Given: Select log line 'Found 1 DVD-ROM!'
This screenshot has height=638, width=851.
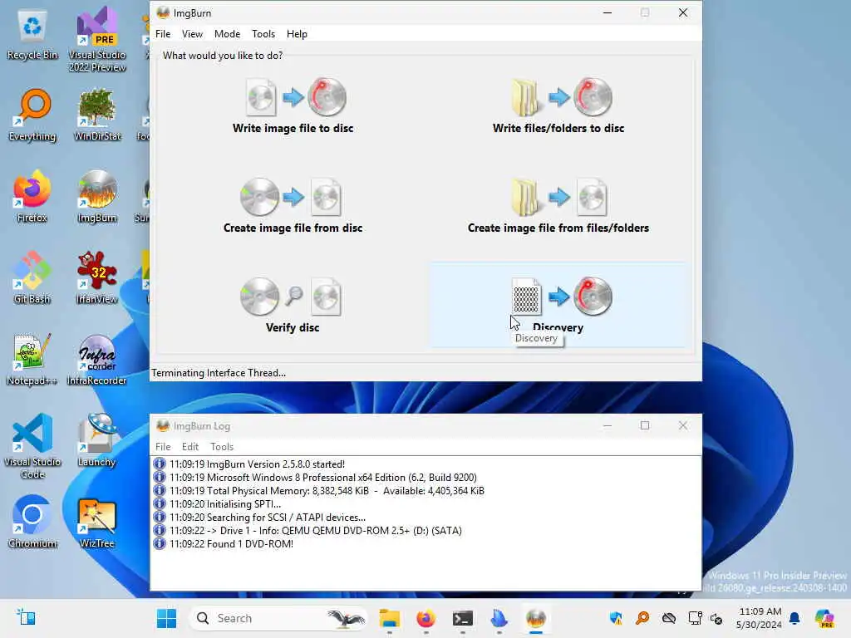Looking at the screenshot, I should click(x=231, y=544).
